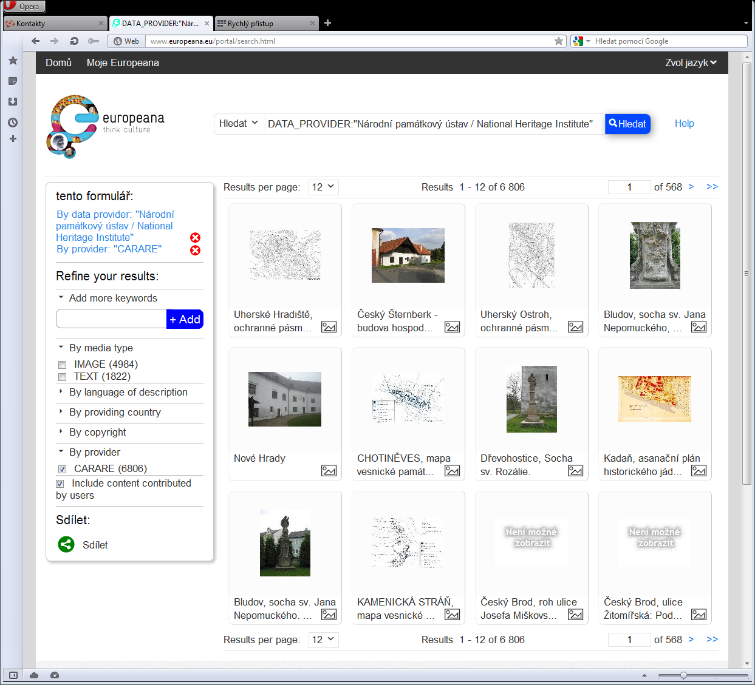Remove the data provider filter red X

click(196, 238)
